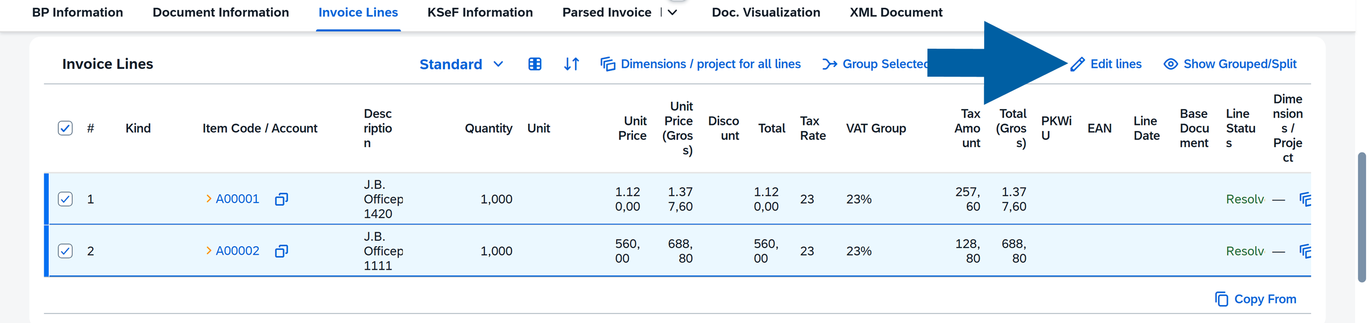Click the Show Grouped/Split eye icon
Image resolution: width=1369 pixels, height=323 pixels.
coord(1170,64)
